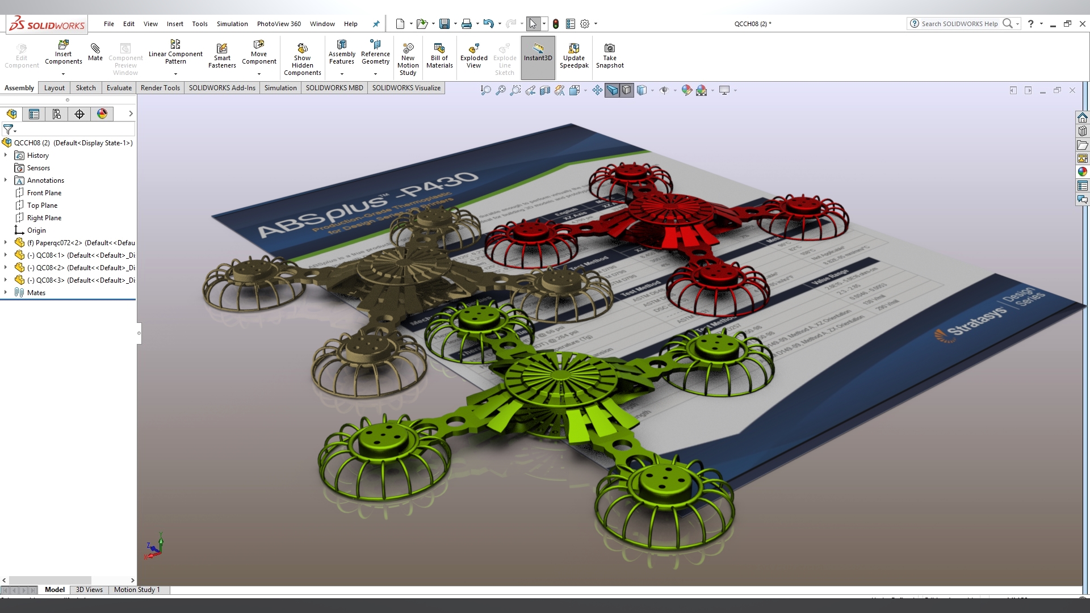1090x613 pixels.
Task: Click Rebuild traffic light icon
Action: pyautogui.click(x=556, y=24)
